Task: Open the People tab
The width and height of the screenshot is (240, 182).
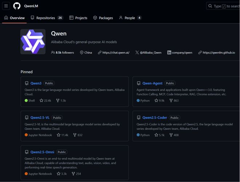Action: point(130,18)
